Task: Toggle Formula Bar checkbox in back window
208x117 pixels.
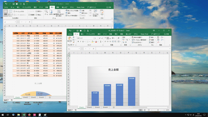Action: (39, 11)
